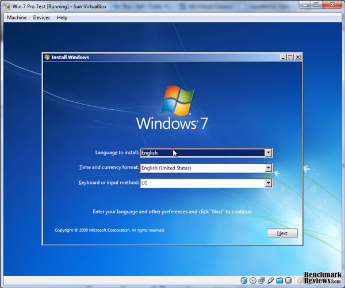Screen dimensions: 345x288
Task: Click the Language to install label
Action: click(x=117, y=152)
